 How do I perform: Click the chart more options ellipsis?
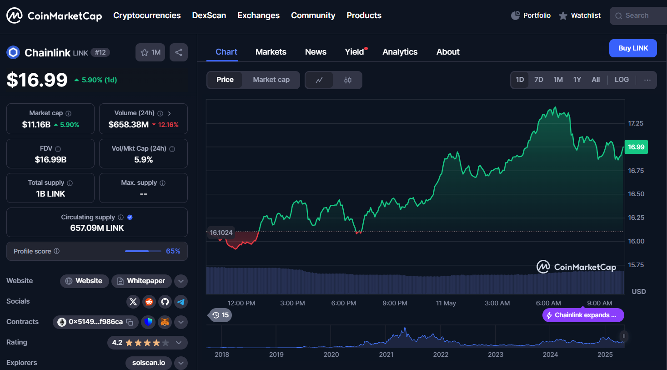[647, 80]
